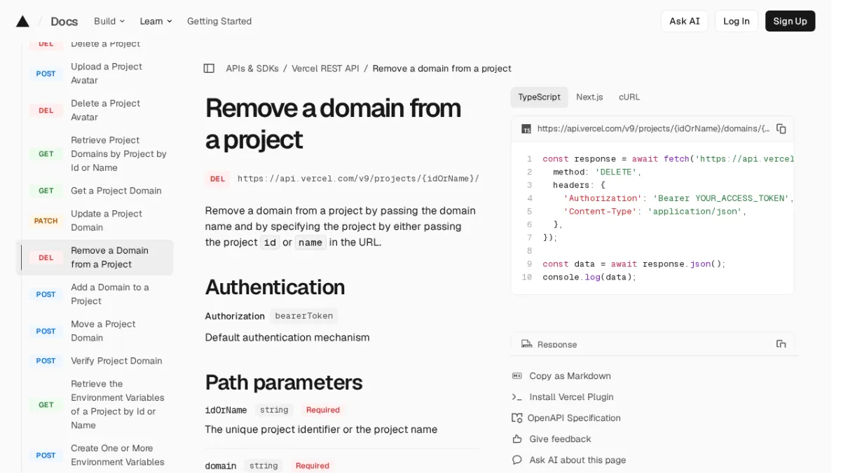Click the bearerToken code label
841x473 pixels.
point(303,316)
